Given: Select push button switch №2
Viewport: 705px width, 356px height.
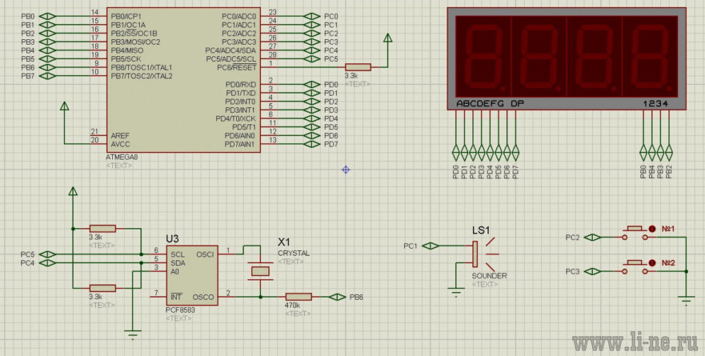Looking at the screenshot, I should [x=635, y=267].
